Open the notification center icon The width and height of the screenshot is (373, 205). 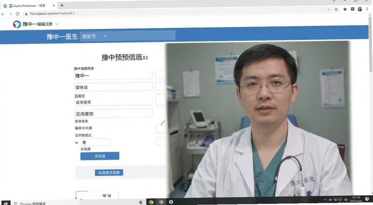coord(367,199)
